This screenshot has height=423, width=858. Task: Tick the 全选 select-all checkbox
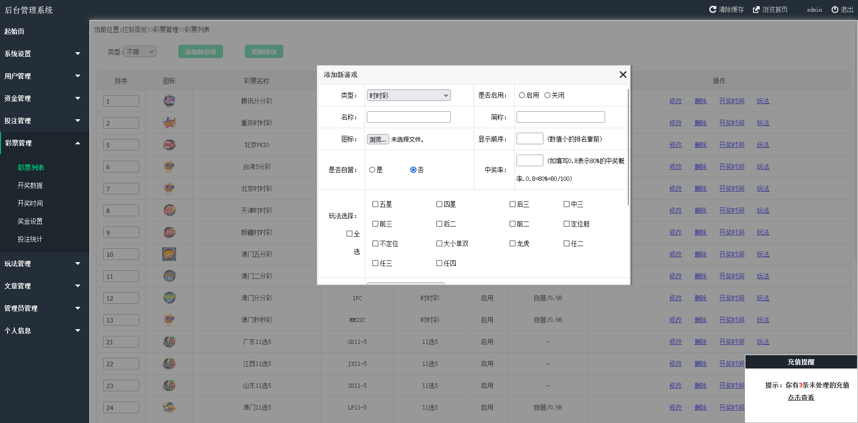point(349,234)
